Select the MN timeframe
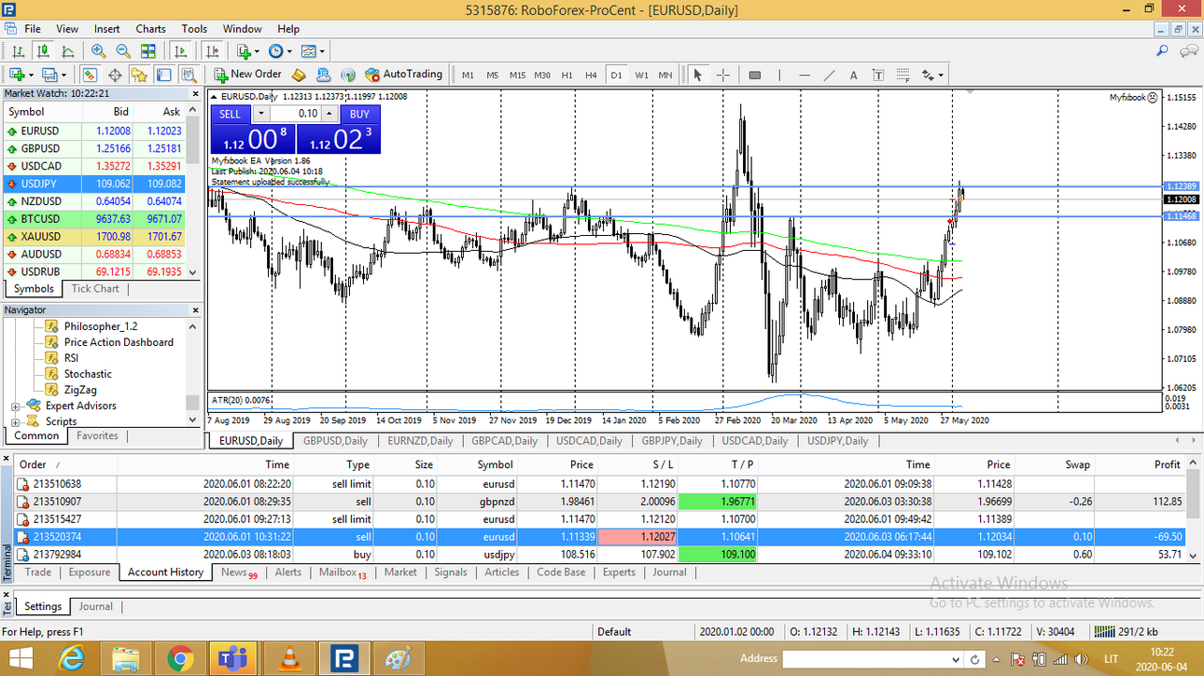Viewport: 1204px width, 676px height. (665, 75)
